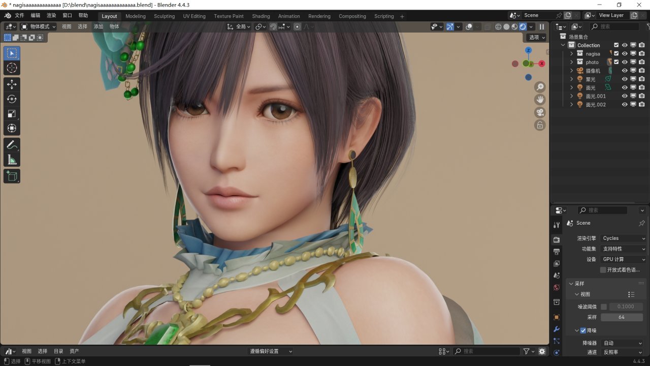
Task: Click the 采样 samples value field showing 64
Action: click(622, 317)
